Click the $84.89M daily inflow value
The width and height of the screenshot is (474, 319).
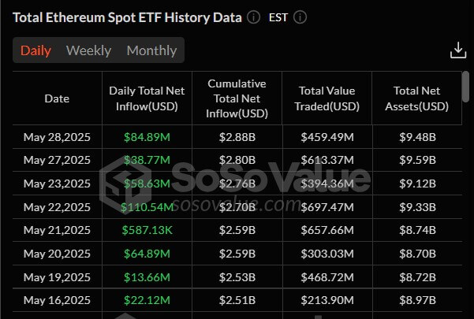(147, 137)
